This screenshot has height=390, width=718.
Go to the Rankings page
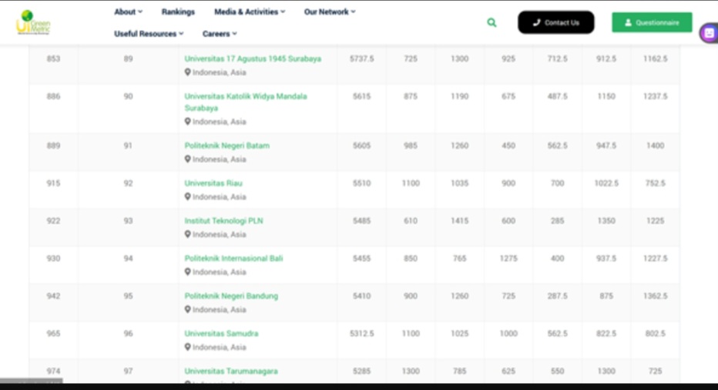pyautogui.click(x=178, y=12)
